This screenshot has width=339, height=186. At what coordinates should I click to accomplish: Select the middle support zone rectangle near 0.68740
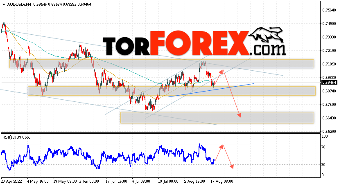[172, 91]
